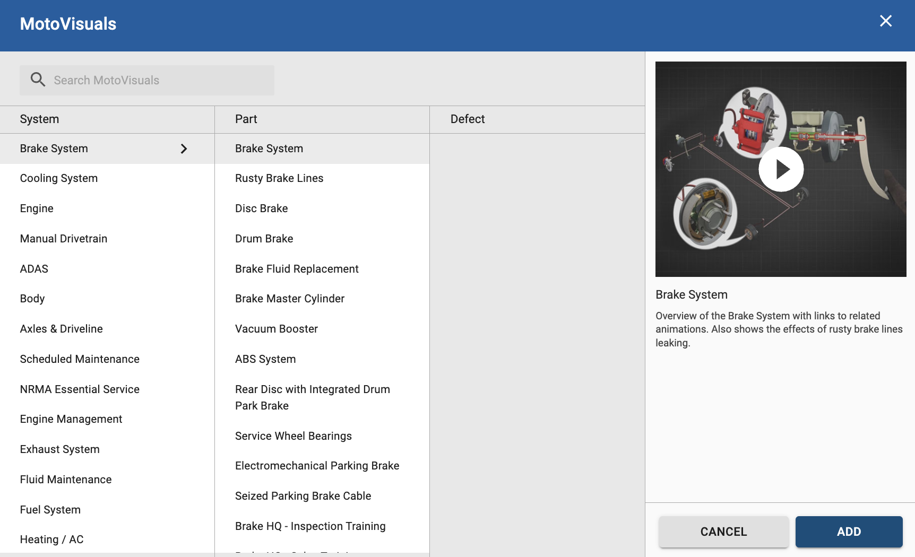
Task: Select Engine Management system
Action: (x=107, y=419)
